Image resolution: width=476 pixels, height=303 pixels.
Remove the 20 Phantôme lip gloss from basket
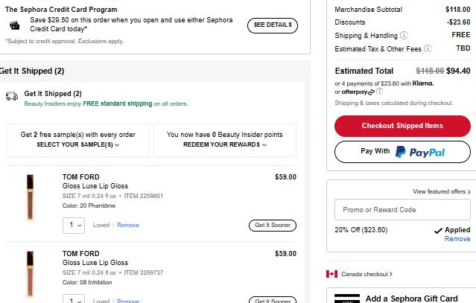tap(128, 225)
